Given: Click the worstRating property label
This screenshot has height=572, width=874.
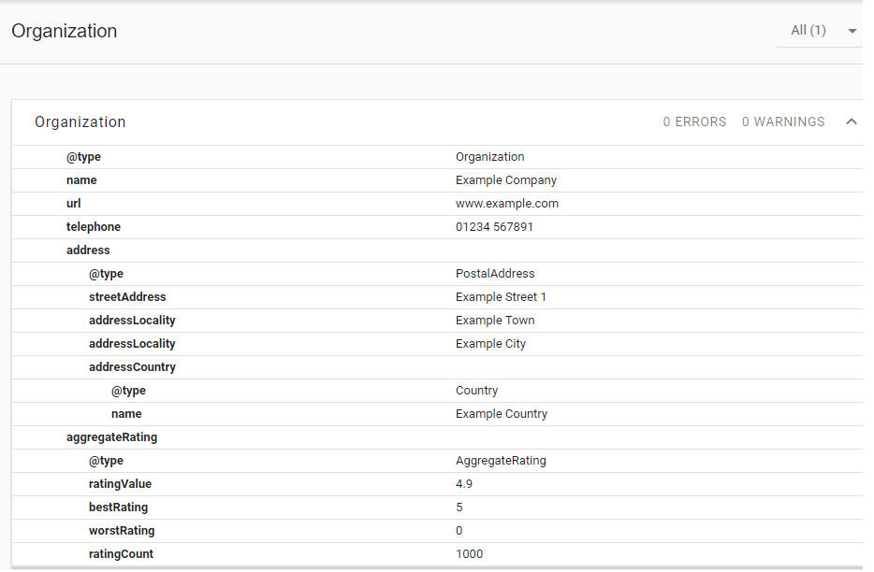Looking at the screenshot, I should click(x=122, y=531).
